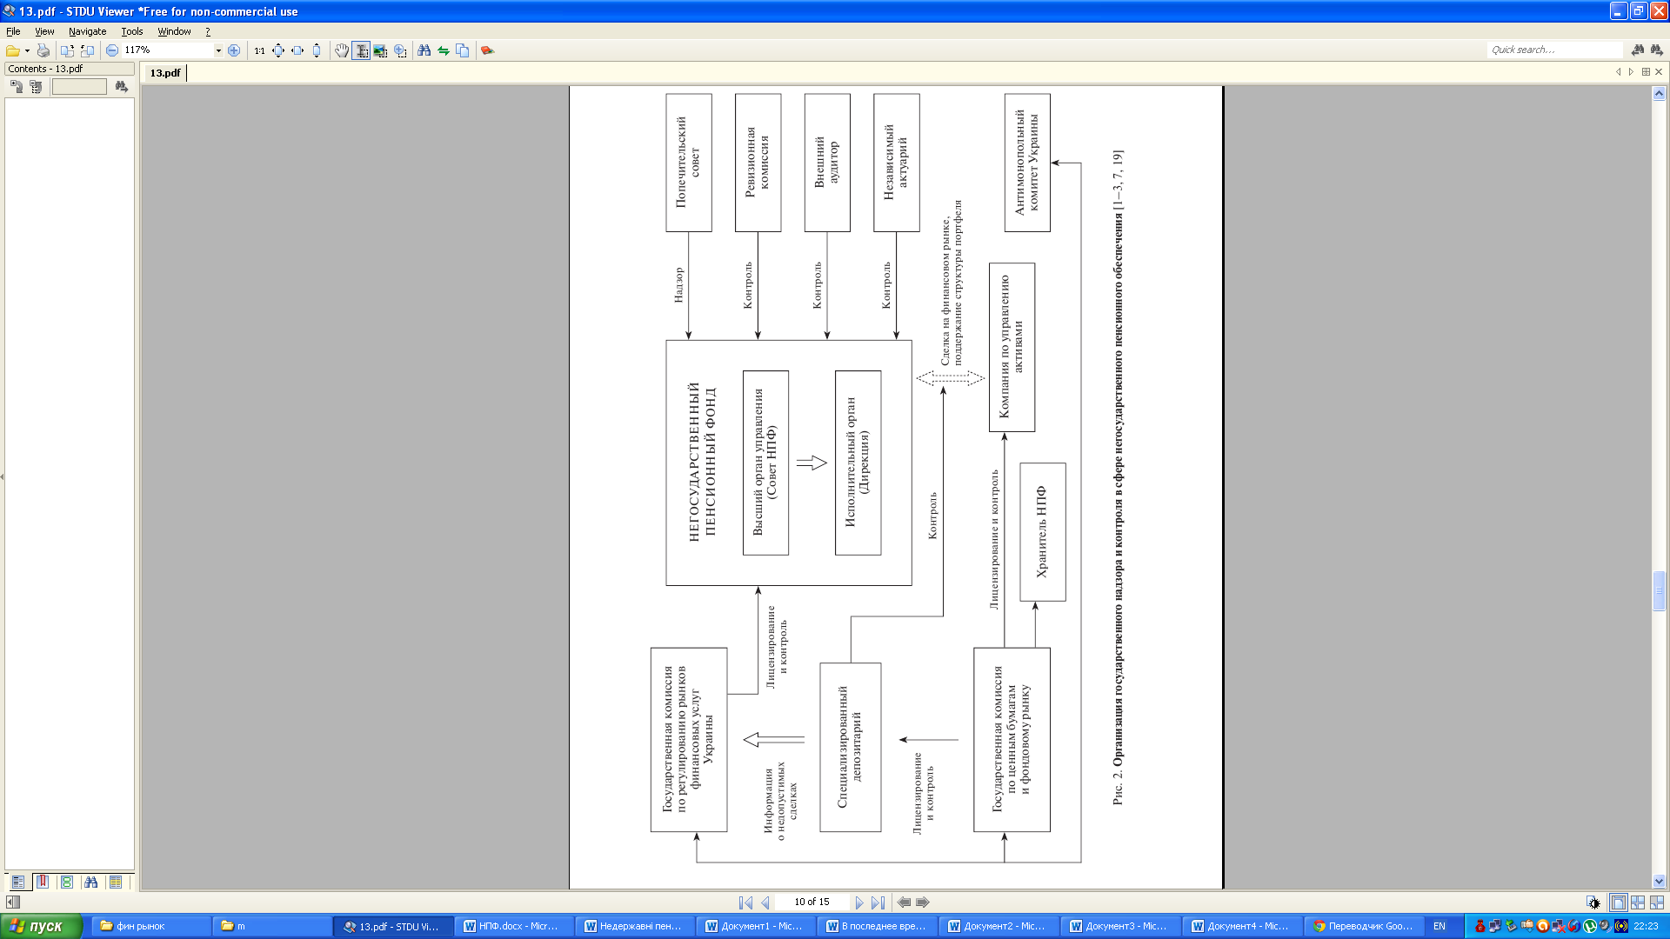Click scroll-up arrow of vertical scrollbar
This screenshot has height=939, width=1670.
1659,93
